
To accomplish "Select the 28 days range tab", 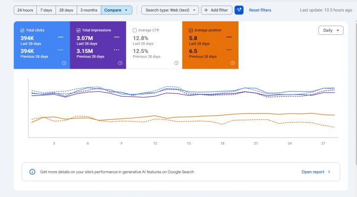I will [66, 10].
